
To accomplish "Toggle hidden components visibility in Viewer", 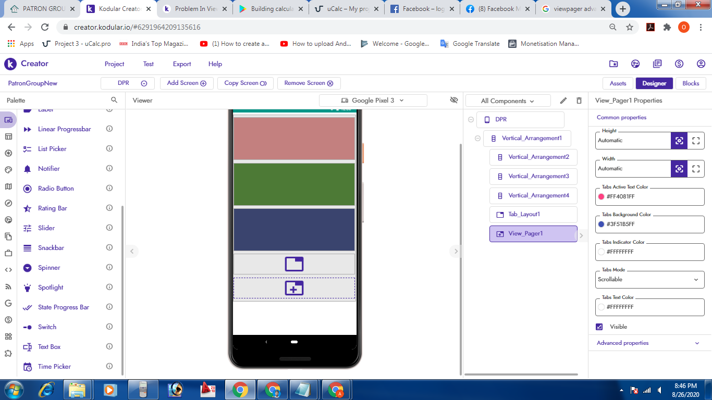I will [454, 100].
